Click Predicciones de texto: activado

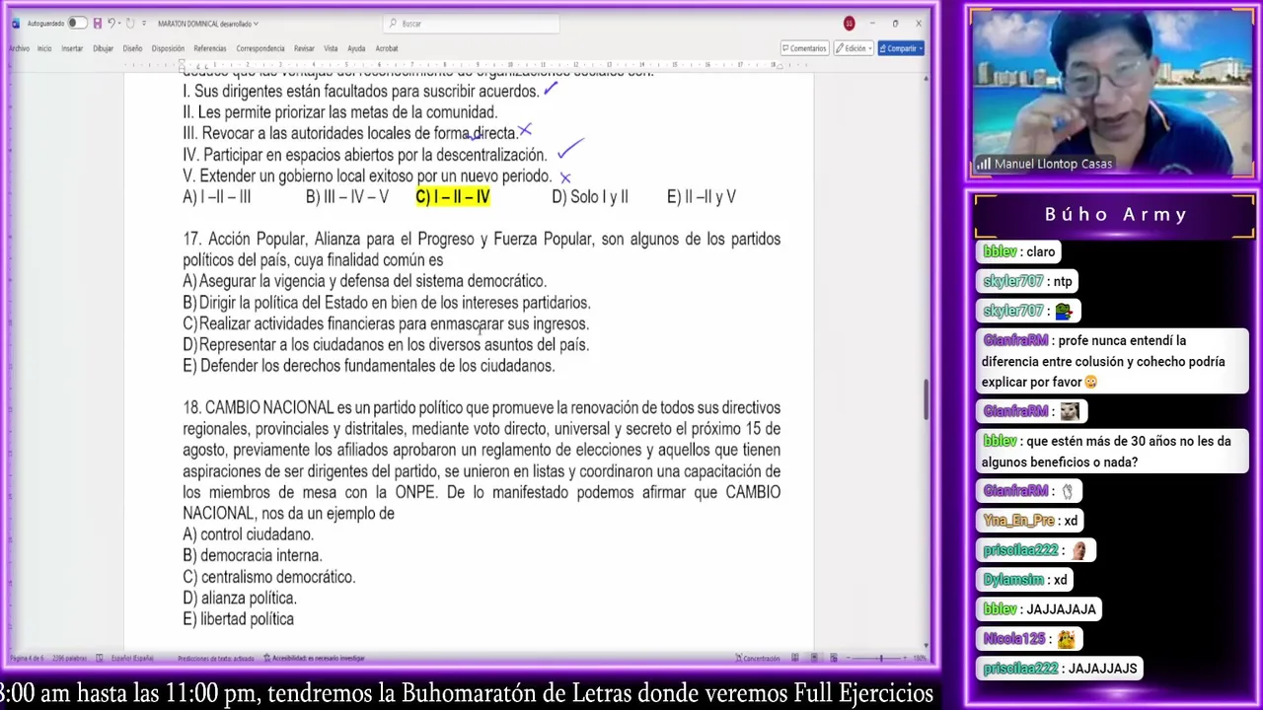click(x=216, y=659)
